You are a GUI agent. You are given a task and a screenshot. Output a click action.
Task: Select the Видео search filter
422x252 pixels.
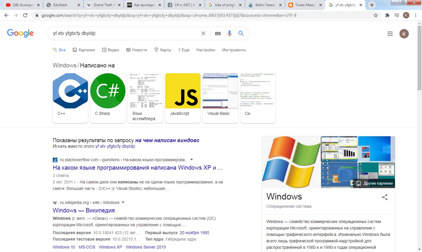tap(111, 50)
